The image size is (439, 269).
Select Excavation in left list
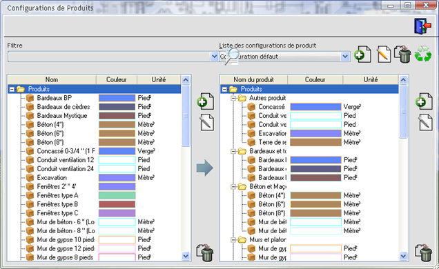52,177
